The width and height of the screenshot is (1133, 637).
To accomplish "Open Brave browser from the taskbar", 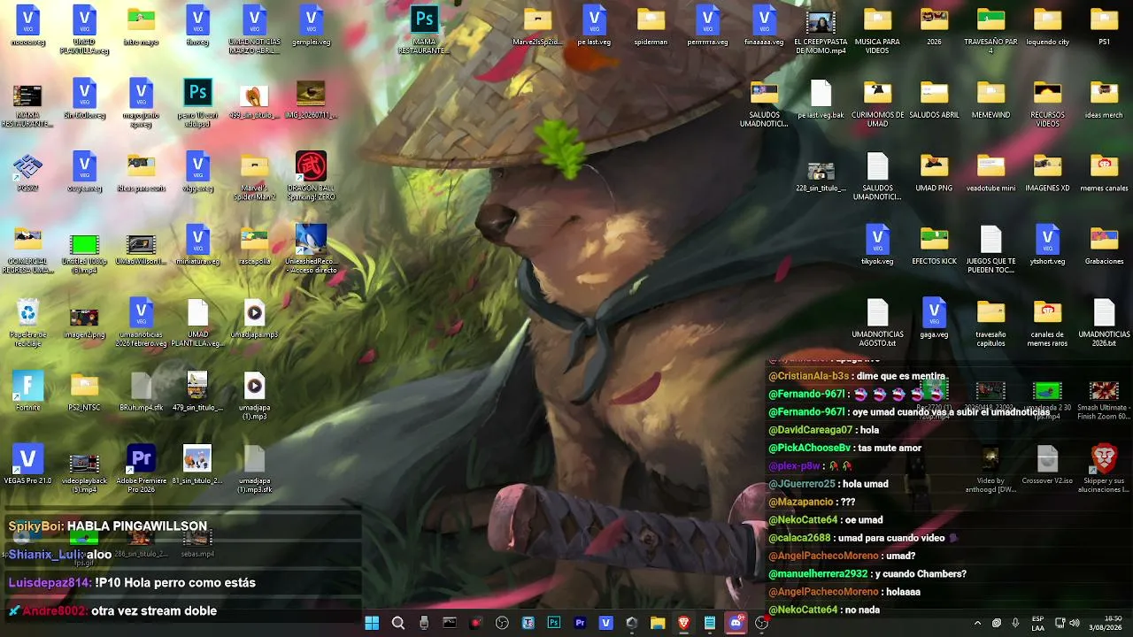I will [683, 623].
